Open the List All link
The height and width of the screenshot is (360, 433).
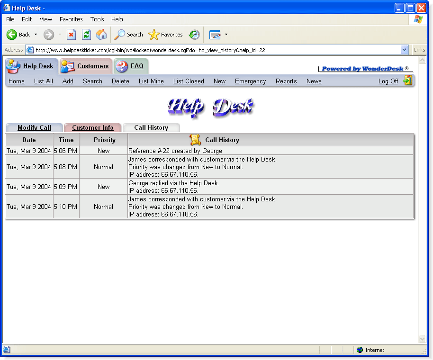click(44, 81)
